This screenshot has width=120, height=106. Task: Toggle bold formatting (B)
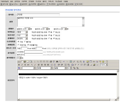(x=19, y=65)
